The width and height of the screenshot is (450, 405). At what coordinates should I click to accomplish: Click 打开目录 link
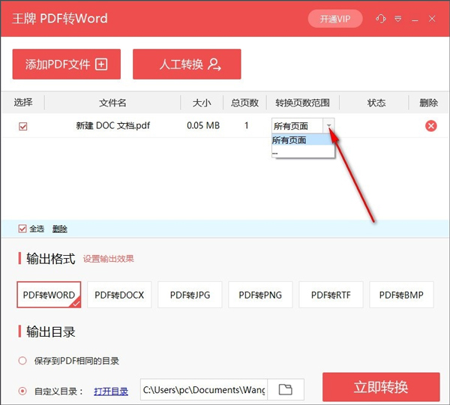(111, 391)
